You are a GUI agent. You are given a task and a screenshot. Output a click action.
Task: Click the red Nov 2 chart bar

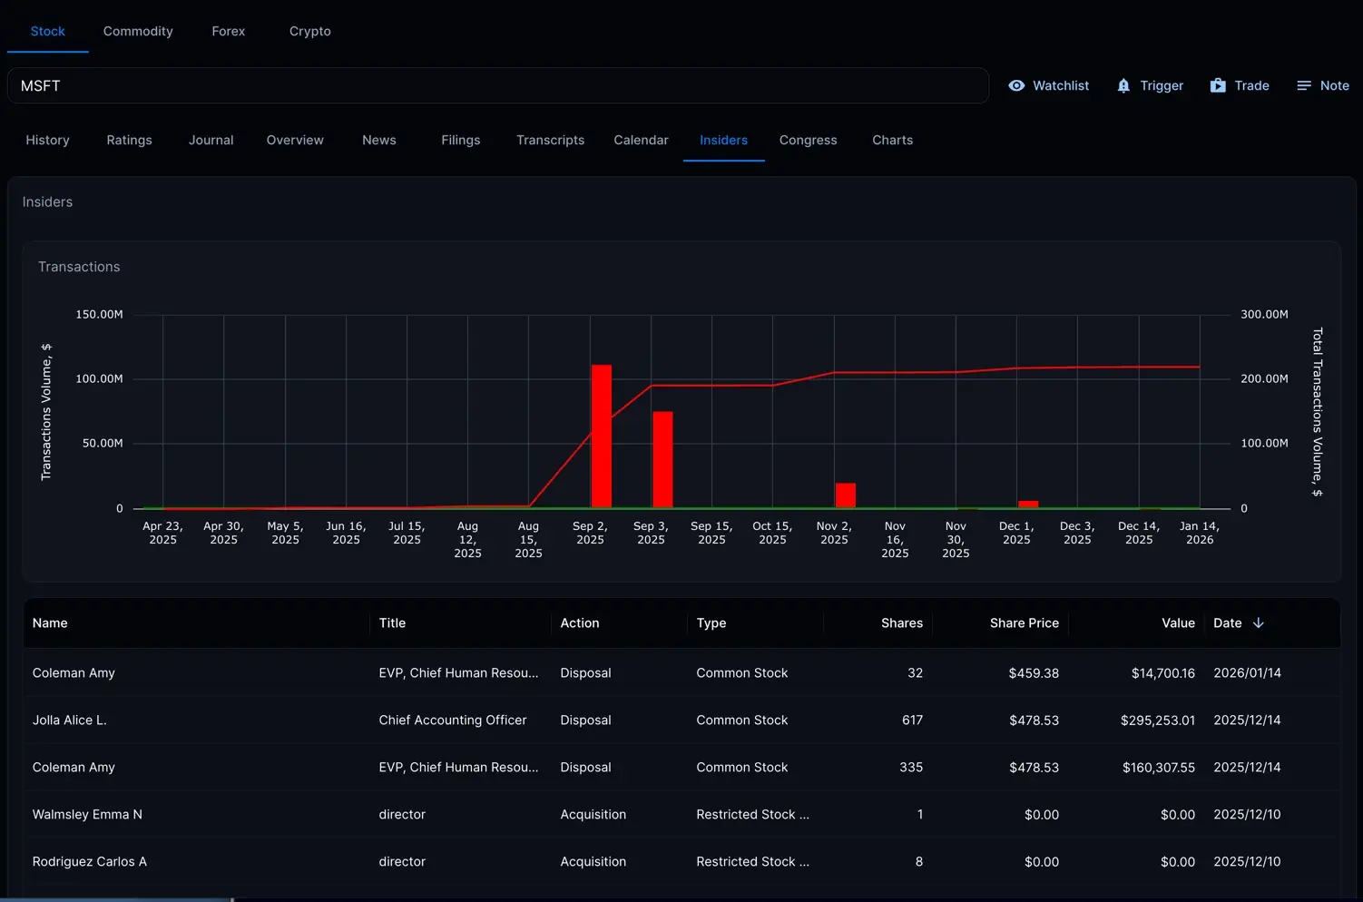click(845, 495)
